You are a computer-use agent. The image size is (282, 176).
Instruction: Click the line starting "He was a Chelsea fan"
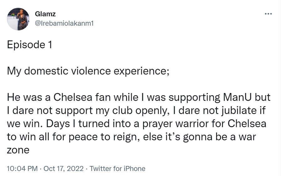click(138, 97)
